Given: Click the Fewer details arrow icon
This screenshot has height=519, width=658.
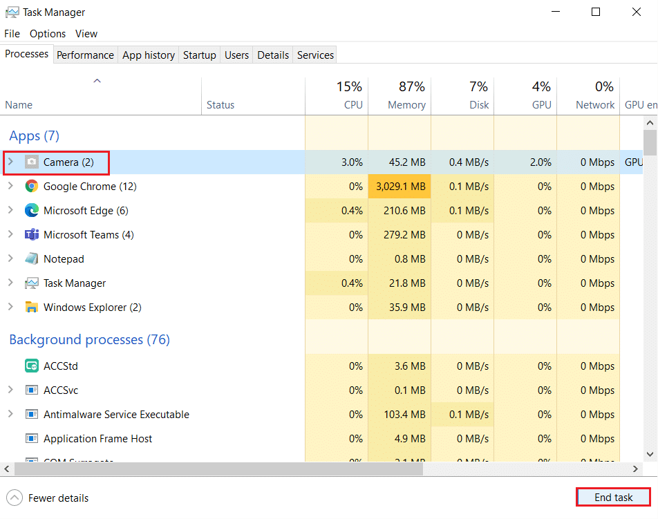Looking at the screenshot, I should (15, 498).
